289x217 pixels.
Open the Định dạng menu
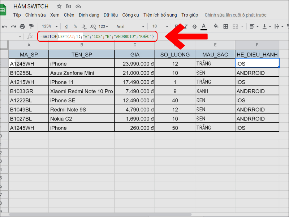89,15
